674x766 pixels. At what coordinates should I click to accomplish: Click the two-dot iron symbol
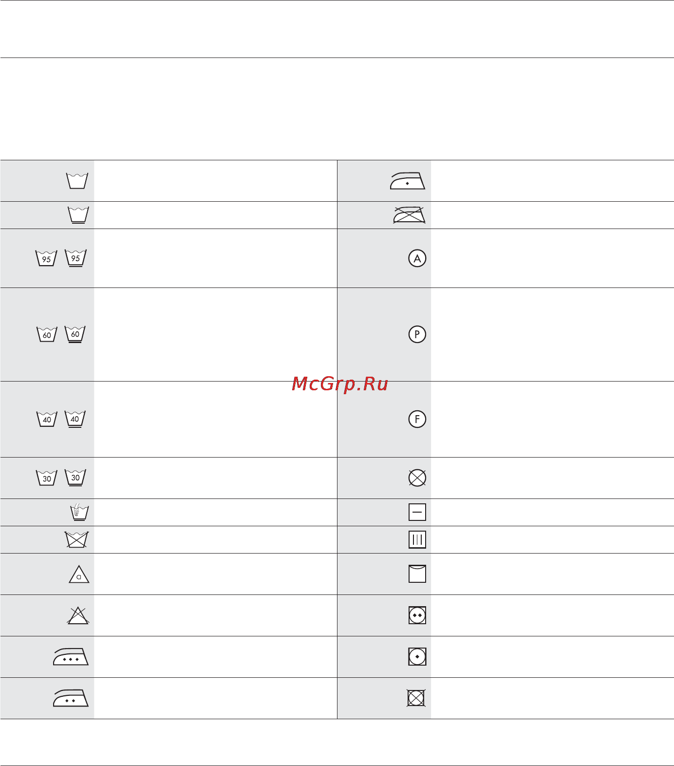[x=71, y=698]
